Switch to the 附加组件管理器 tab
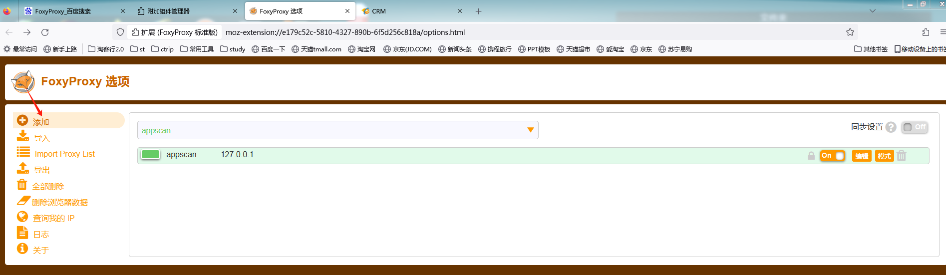Screen dimensions: 946x275 tap(187, 11)
